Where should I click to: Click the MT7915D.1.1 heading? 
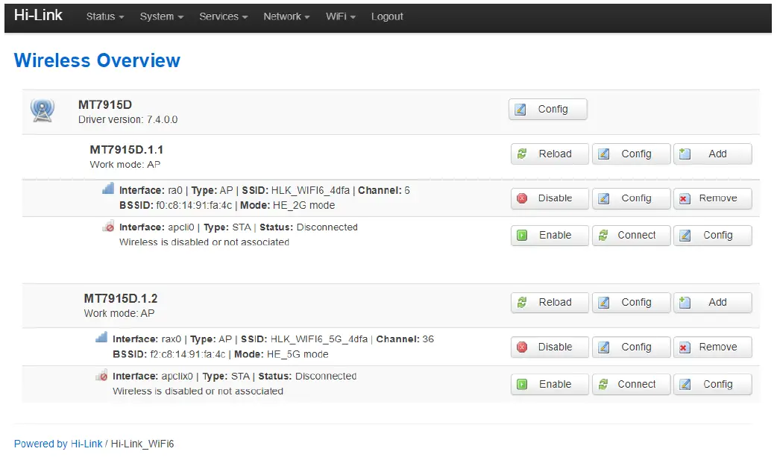click(126, 150)
